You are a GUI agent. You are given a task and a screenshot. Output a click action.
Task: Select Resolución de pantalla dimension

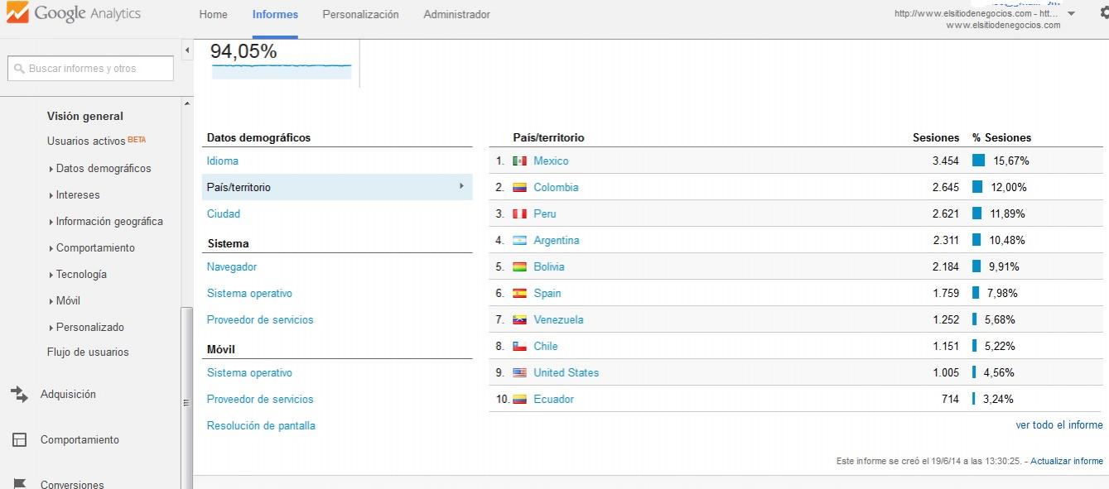point(261,426)
